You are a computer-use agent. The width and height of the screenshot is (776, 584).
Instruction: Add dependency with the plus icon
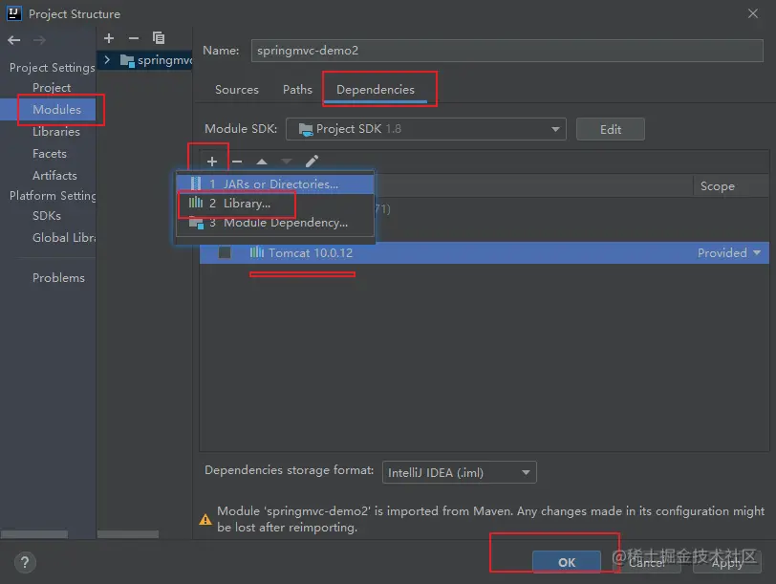click(212, 162)
